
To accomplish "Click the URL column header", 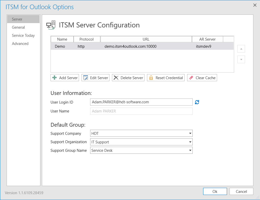I will (146, 39).
